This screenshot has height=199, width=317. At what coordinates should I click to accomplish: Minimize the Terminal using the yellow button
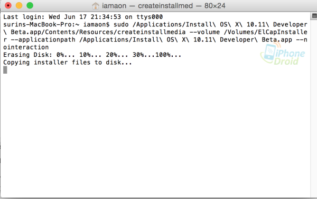pos(19,5)
